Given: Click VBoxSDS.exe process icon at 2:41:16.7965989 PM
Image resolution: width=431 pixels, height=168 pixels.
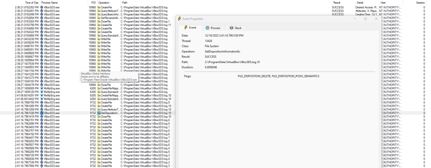Looking at the screenshot, I should [42, 148].
